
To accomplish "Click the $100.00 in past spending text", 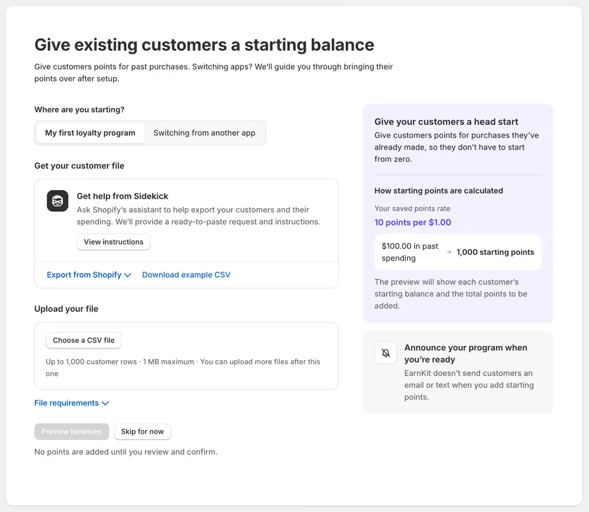I will click(x=409, y=252).
